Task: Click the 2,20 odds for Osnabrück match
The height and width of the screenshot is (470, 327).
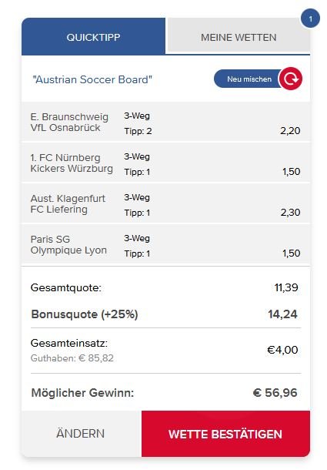Action: pos(290,131)
